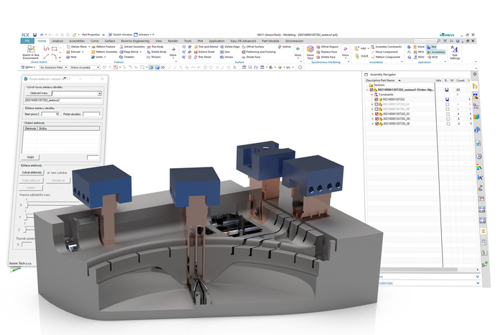Open More dropdown in Synchronous Modeling group
This screenshot has height=335, width=503.
click(x=345, y=52)
